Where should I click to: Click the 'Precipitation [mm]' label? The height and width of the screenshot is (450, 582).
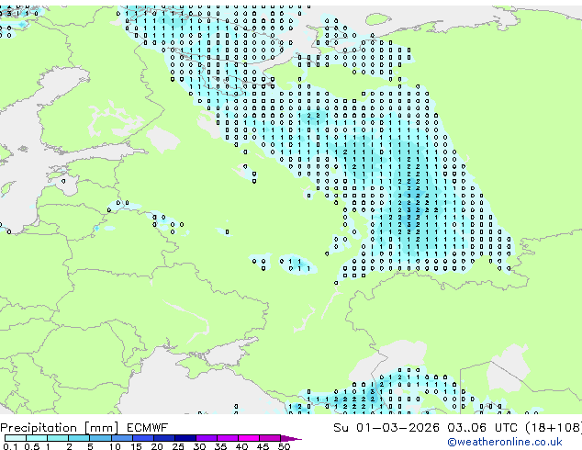60,428
